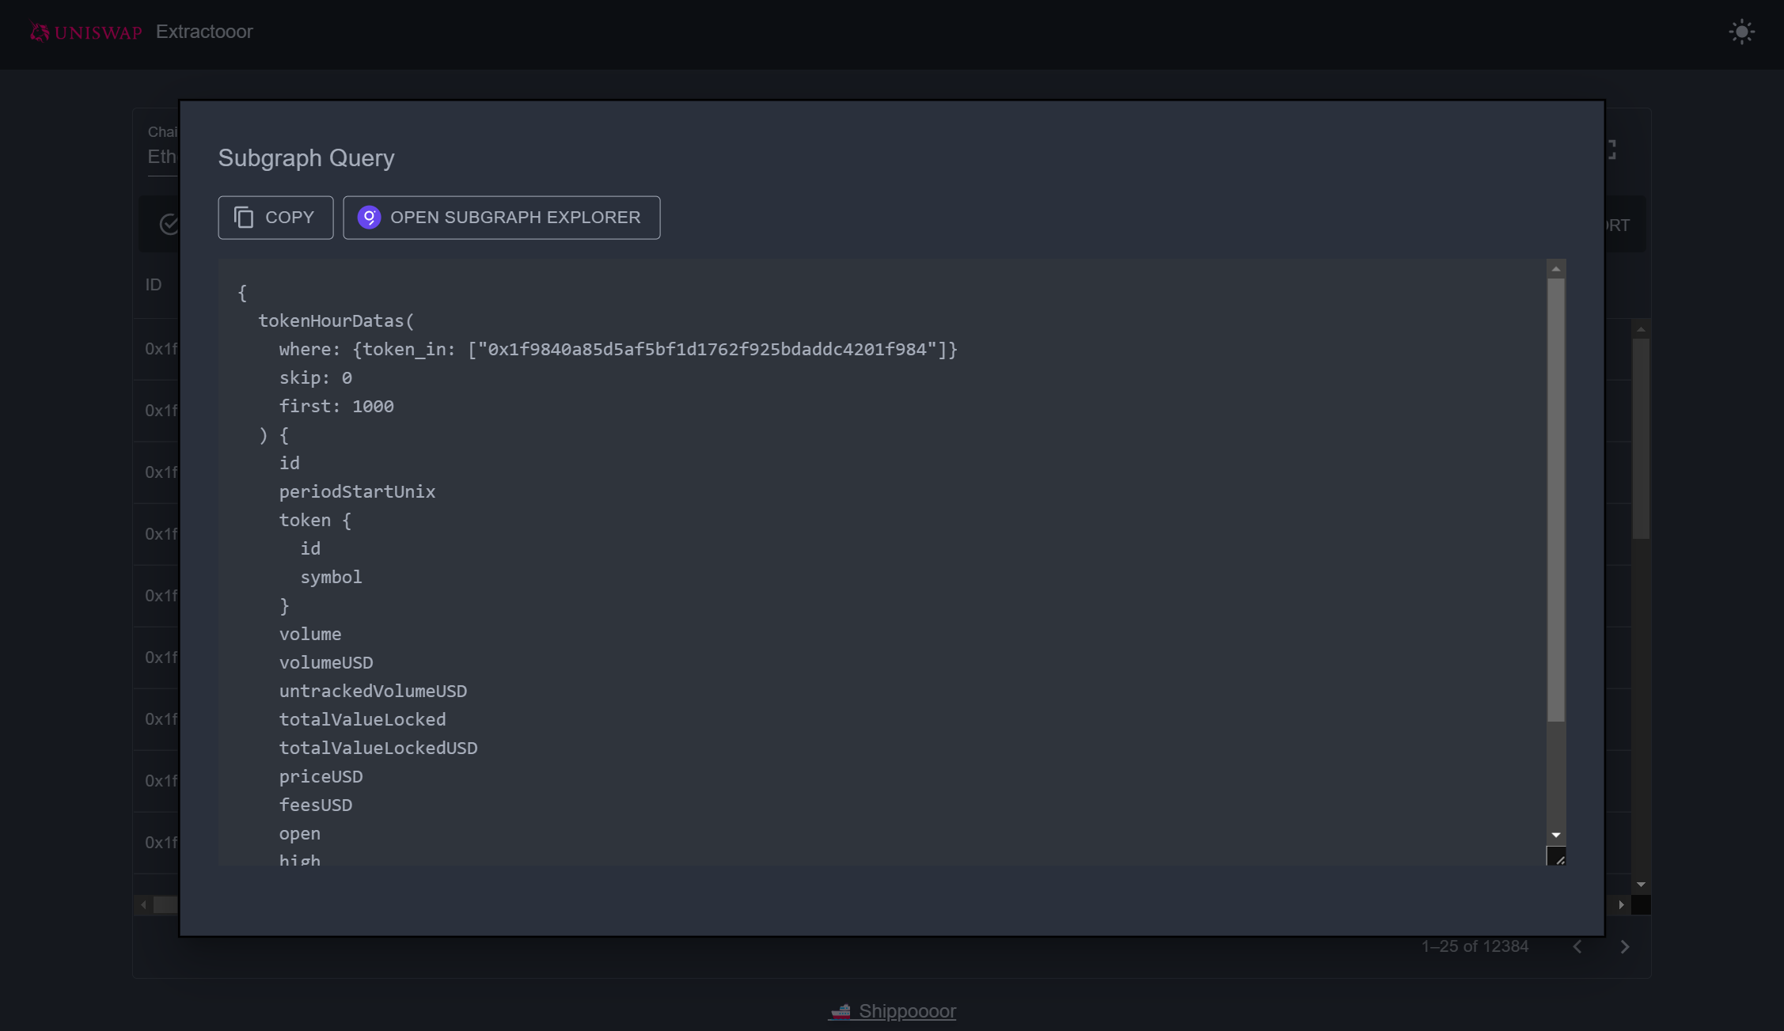Click COPY button in subgraph query
Screen dimensions: 1784x1031
(276, 218)
